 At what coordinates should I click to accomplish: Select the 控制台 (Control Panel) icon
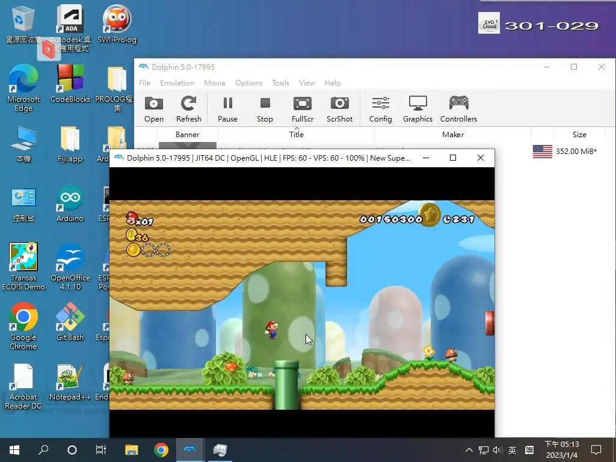[23, 205]
